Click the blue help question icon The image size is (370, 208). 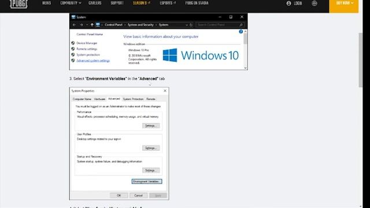(x=240, y=32)
